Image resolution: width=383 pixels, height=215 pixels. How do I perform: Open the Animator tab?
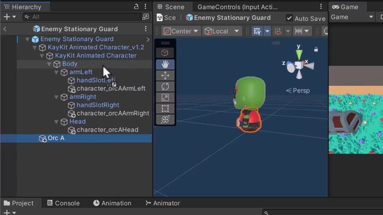[163, 203]
